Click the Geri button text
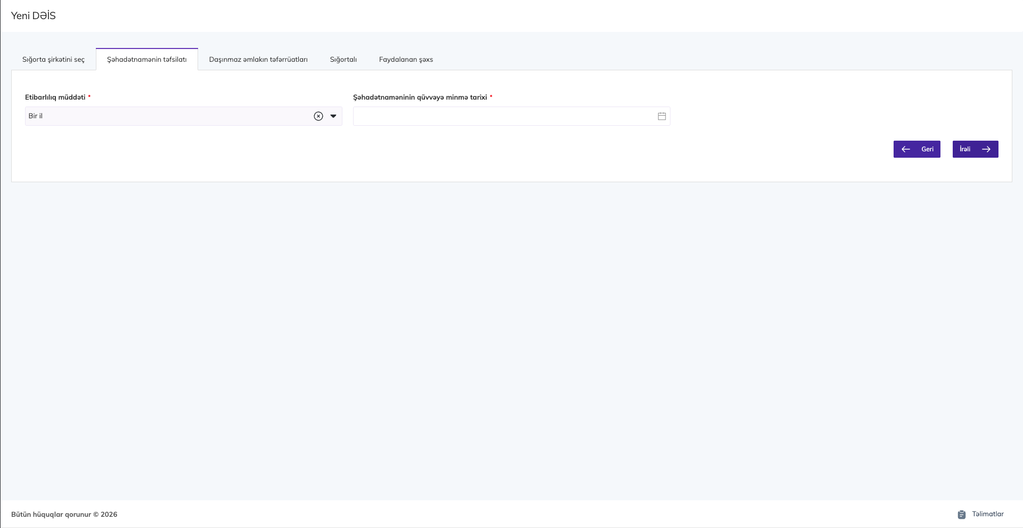1023x528 pixels. point(927,149)
